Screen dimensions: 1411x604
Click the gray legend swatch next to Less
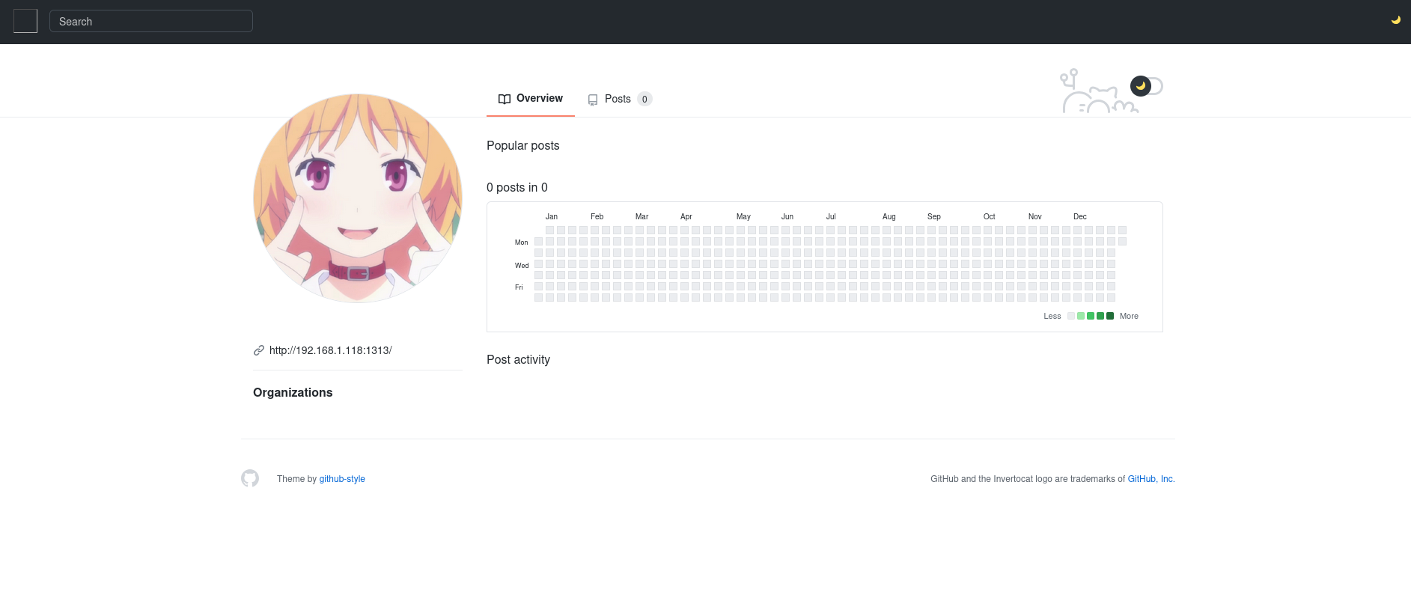[1071, 316]
